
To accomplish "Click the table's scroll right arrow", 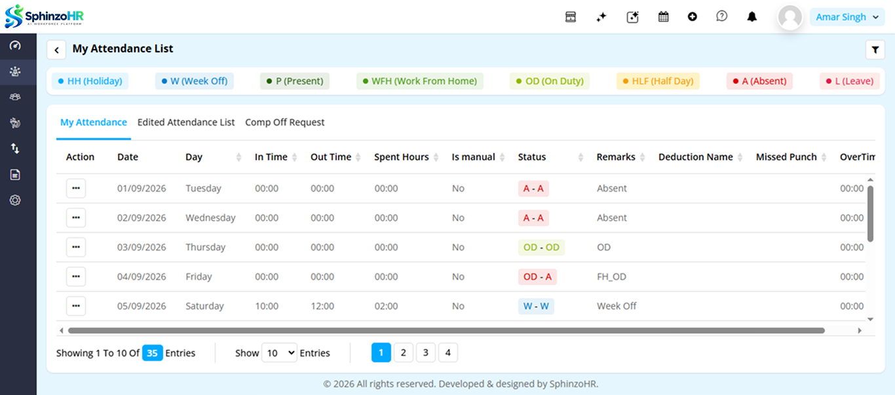I will pos(860,331).
